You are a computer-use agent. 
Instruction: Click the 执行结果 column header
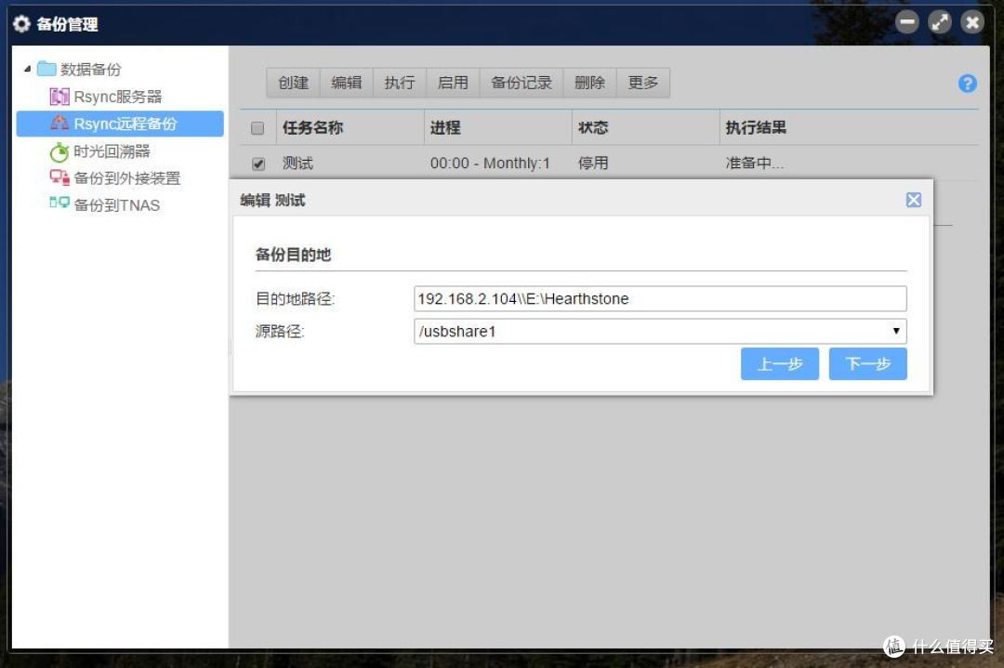(756, 128)
